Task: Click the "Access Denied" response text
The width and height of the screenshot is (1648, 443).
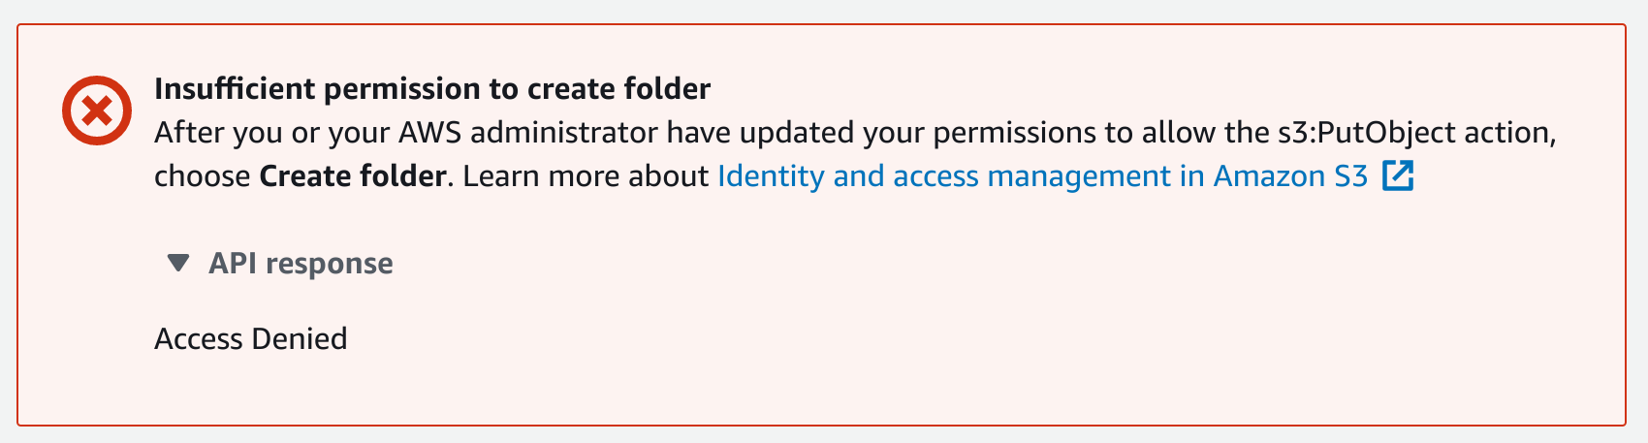Action: [x=250, y=339]
